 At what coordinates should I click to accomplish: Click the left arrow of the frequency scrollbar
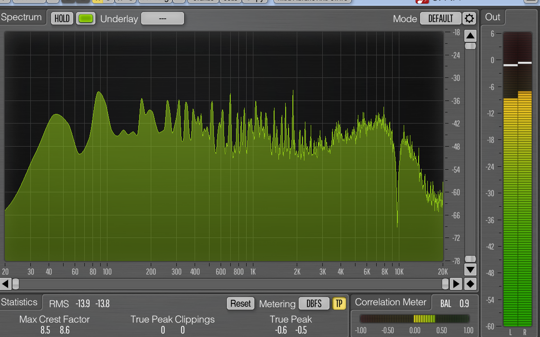pyautogui.click(x=5, y=284)
